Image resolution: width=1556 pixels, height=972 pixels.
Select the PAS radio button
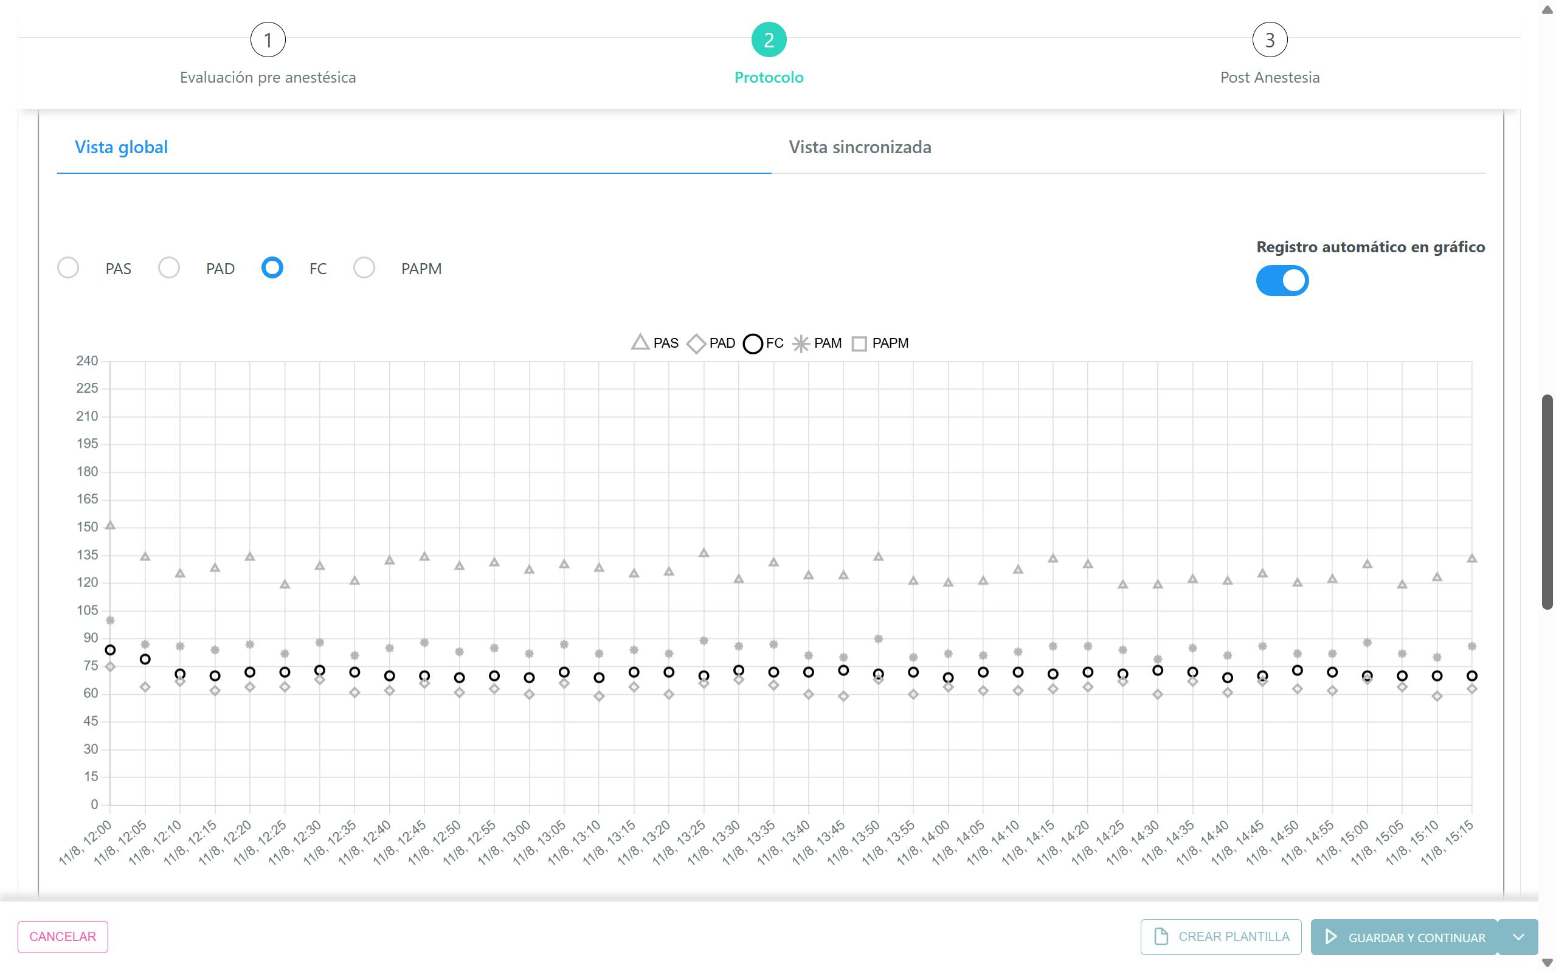(x=68, y=268)
